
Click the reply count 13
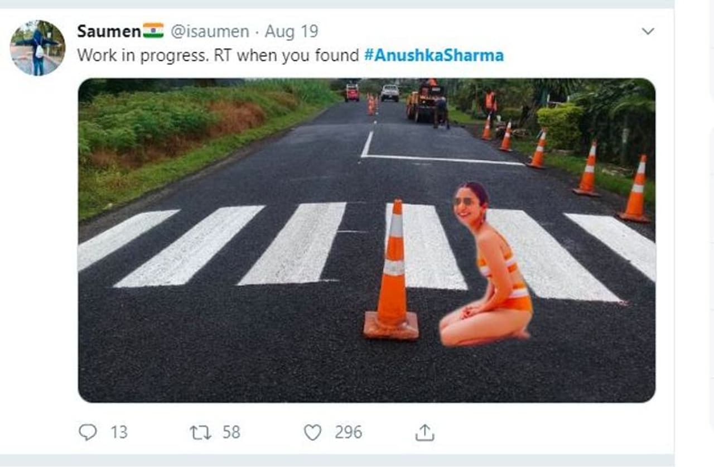click(x=119, y=432)
